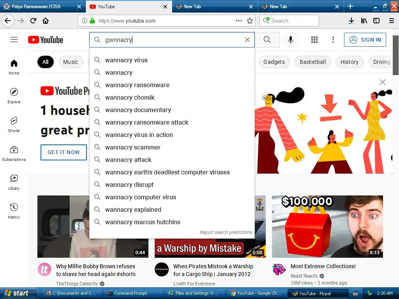Open page actions three-dot menu in address bar

239,21
